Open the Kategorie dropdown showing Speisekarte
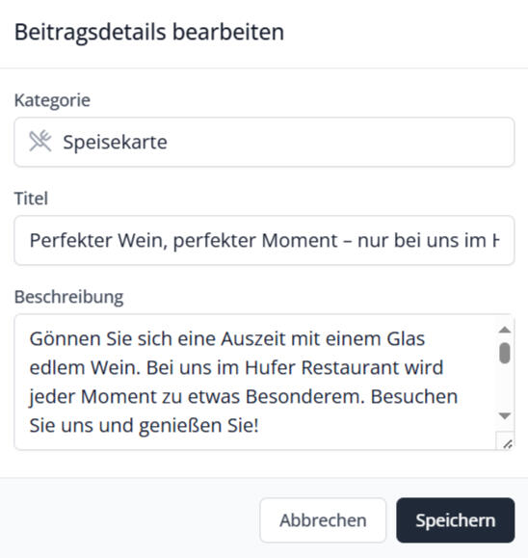The width and height of the screenshot is (528, 558). (264, 142)
